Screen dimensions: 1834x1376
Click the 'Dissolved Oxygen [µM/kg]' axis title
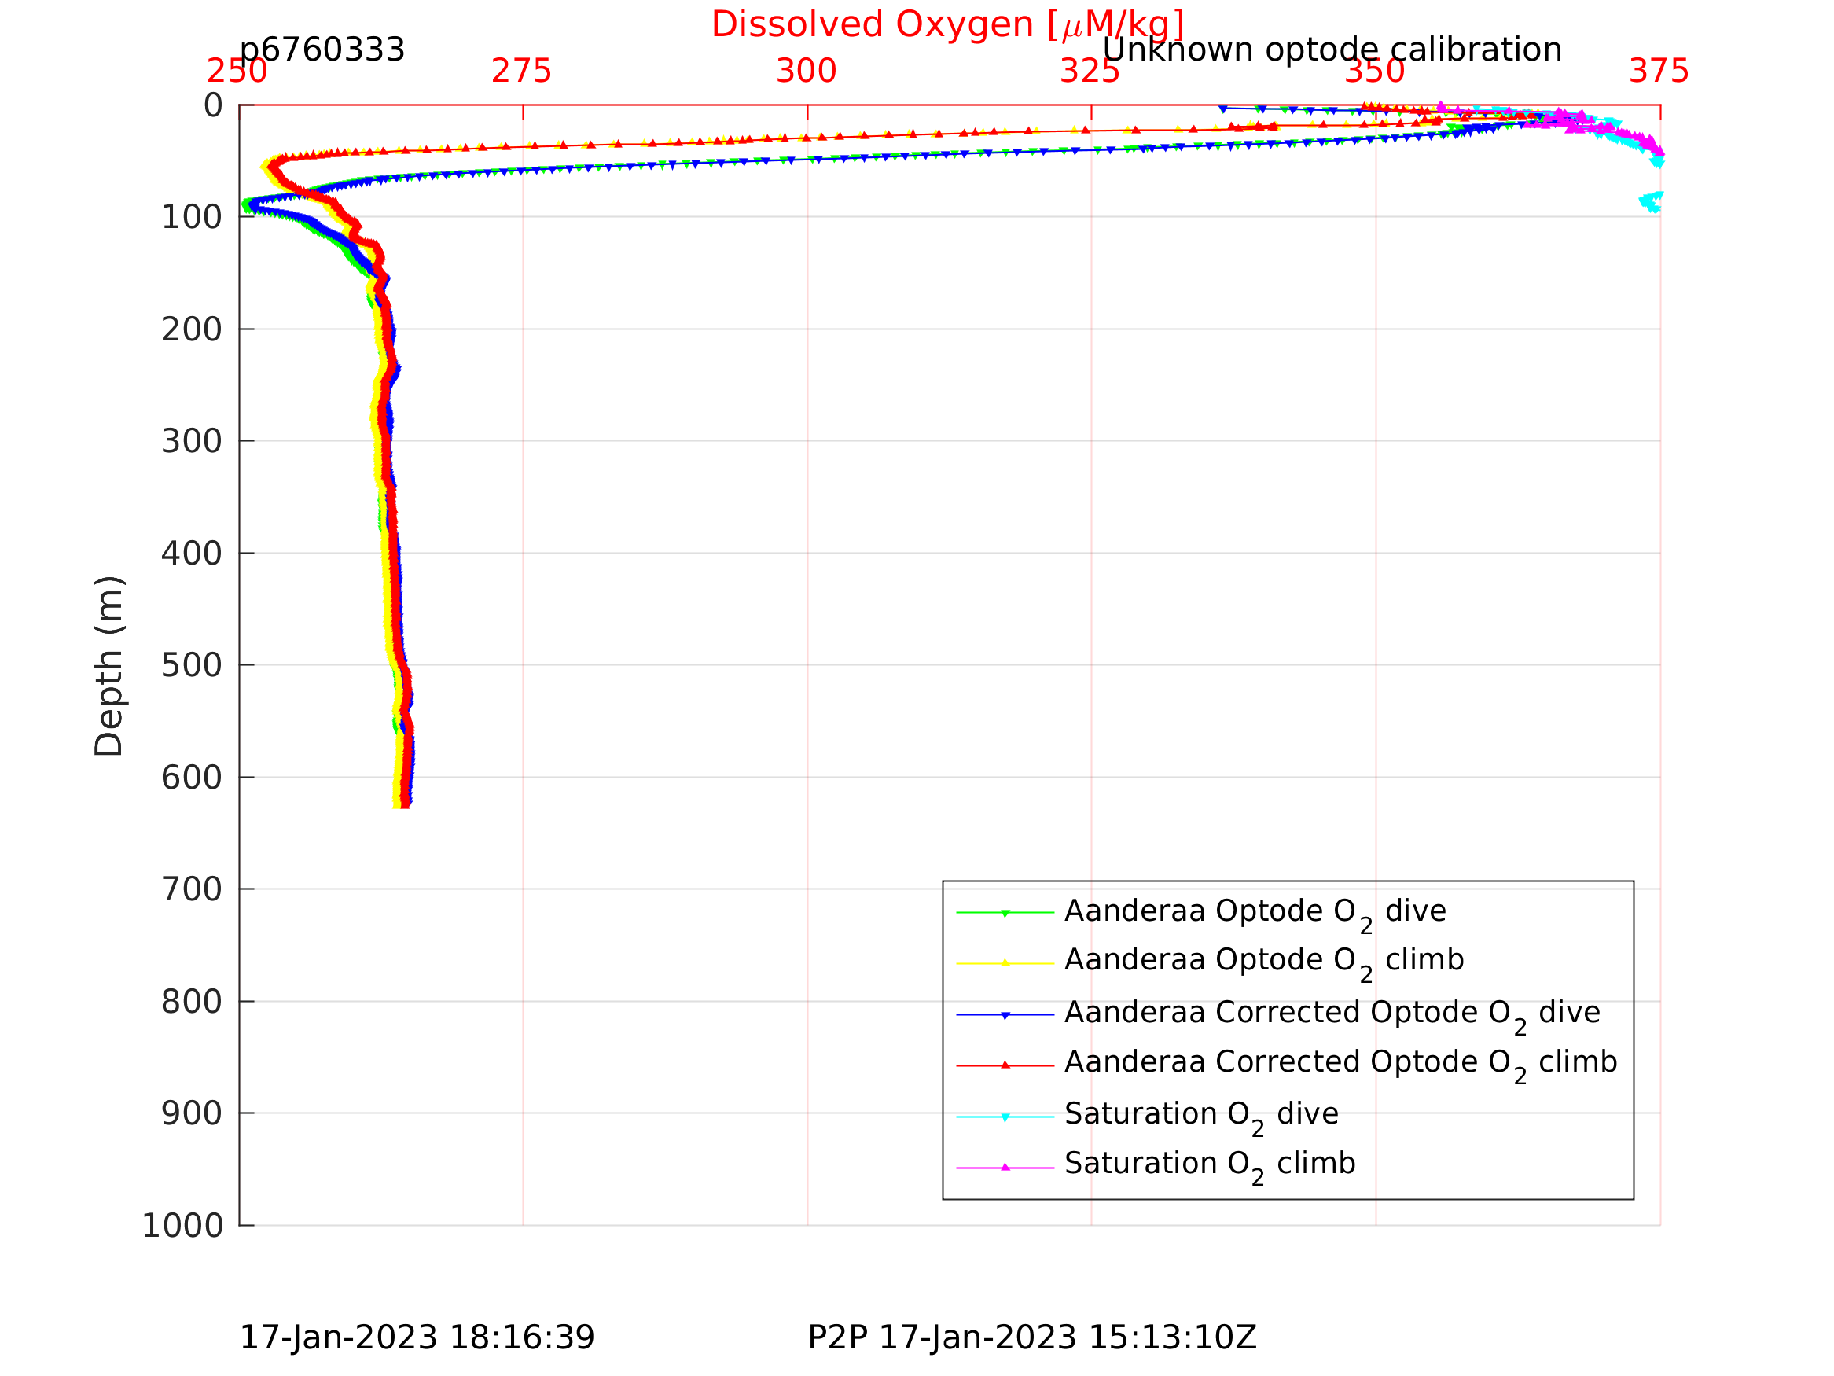click(x=948, y=25)
